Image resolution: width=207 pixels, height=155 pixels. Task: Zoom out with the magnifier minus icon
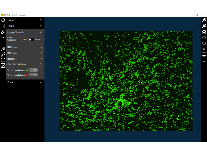(204, 26)
